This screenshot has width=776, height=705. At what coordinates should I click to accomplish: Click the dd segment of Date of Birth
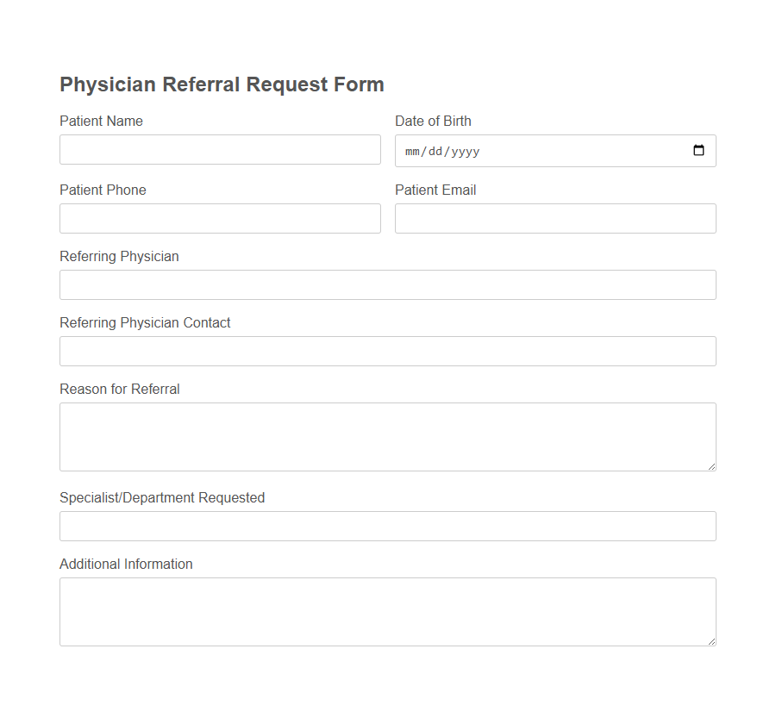point(435,151)
